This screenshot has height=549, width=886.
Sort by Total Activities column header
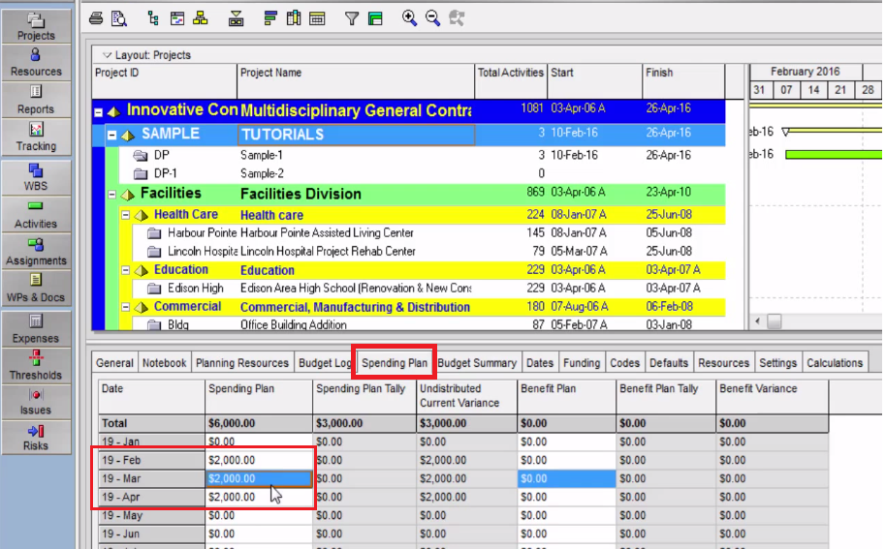[x=511, y=81]
